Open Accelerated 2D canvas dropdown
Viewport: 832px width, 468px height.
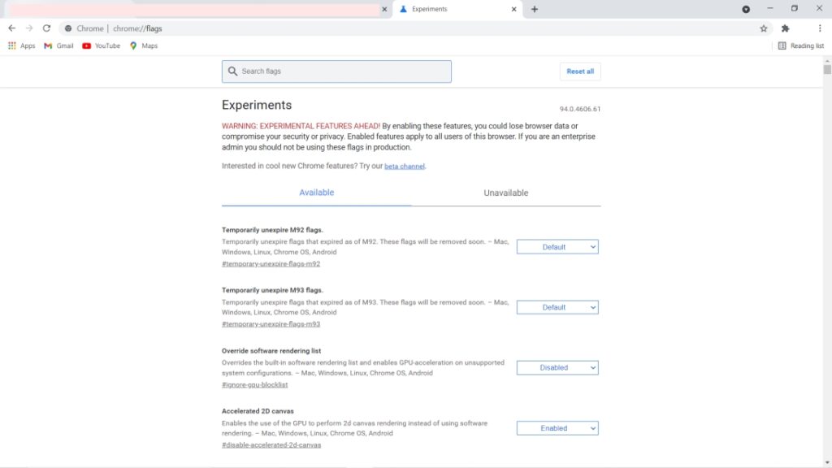pos(557,428)
